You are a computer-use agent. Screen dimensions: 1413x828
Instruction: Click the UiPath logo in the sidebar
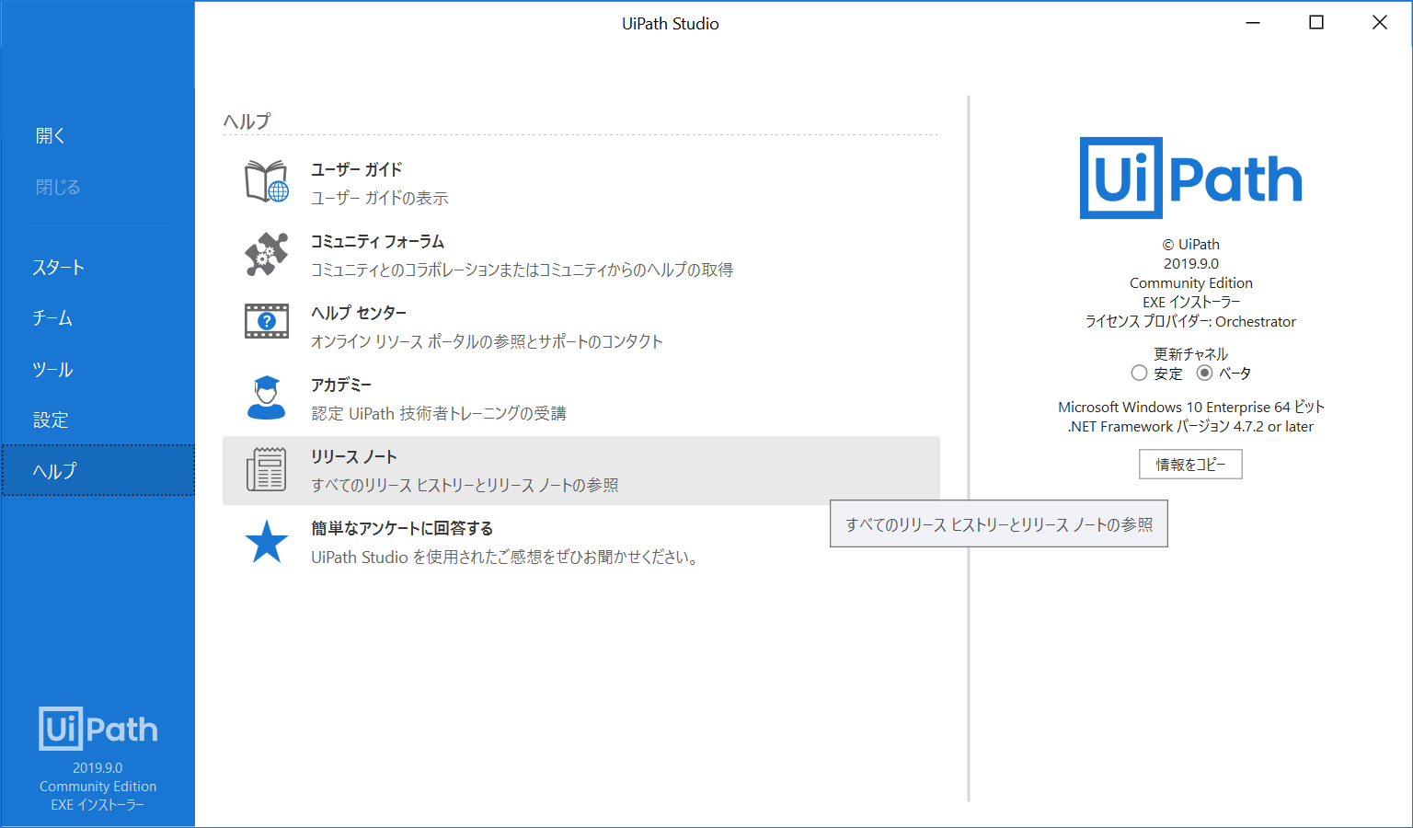pos(98,729)
